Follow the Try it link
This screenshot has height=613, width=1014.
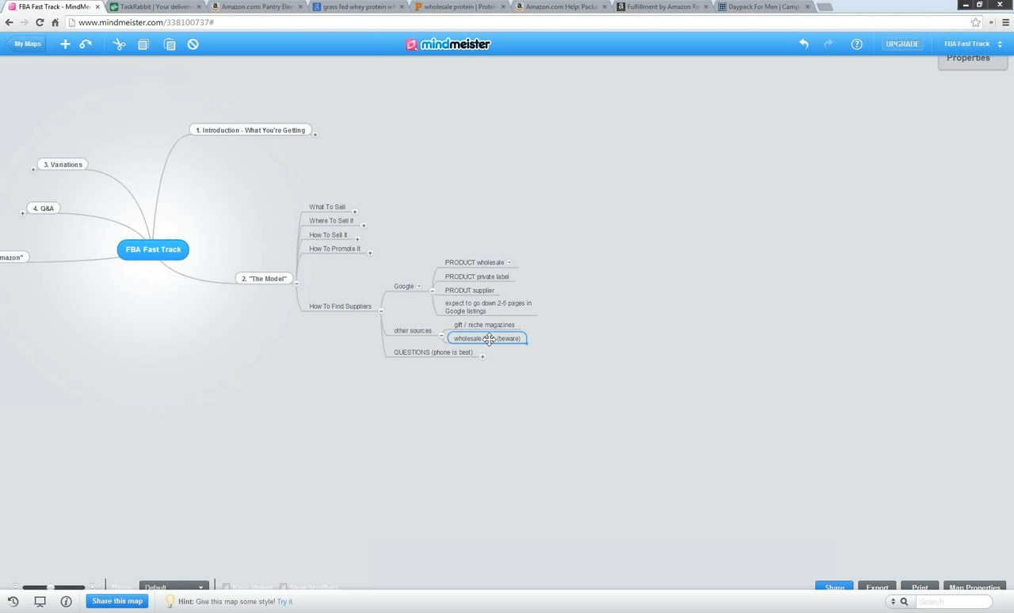(284, 602)
